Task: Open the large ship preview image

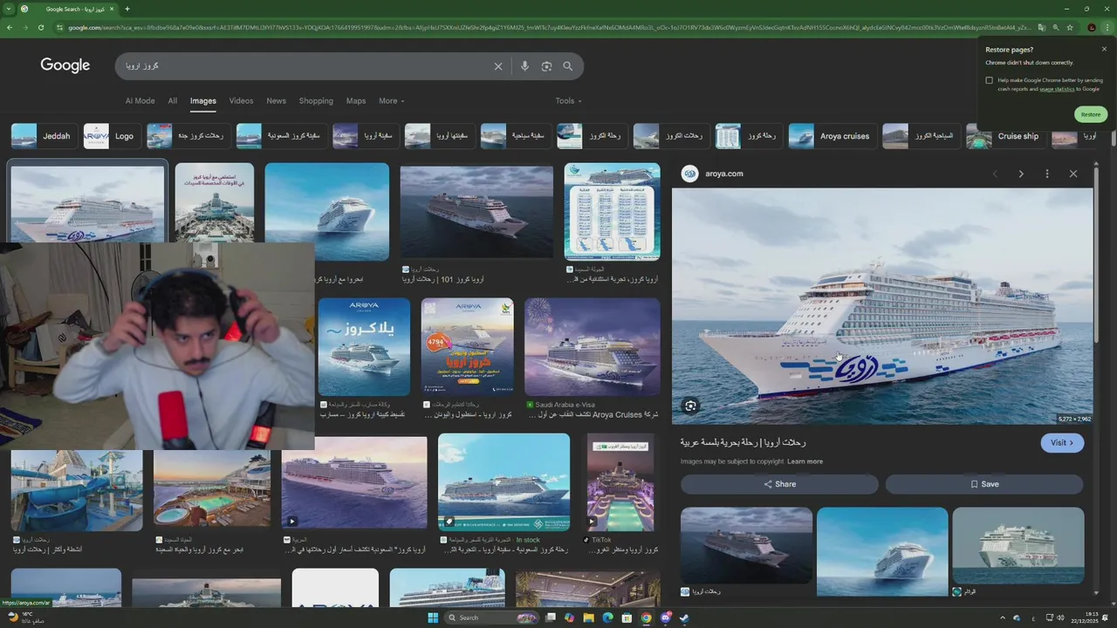Action: pos(882,306)
